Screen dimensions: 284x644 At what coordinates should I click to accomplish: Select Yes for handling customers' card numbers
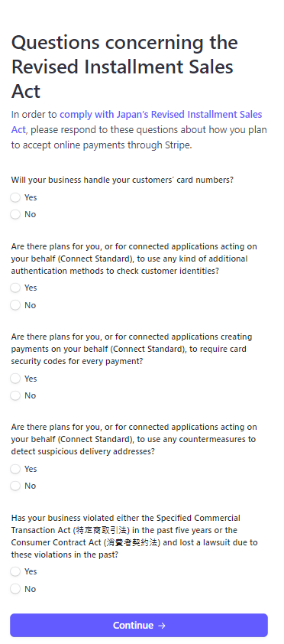(15, 197)
